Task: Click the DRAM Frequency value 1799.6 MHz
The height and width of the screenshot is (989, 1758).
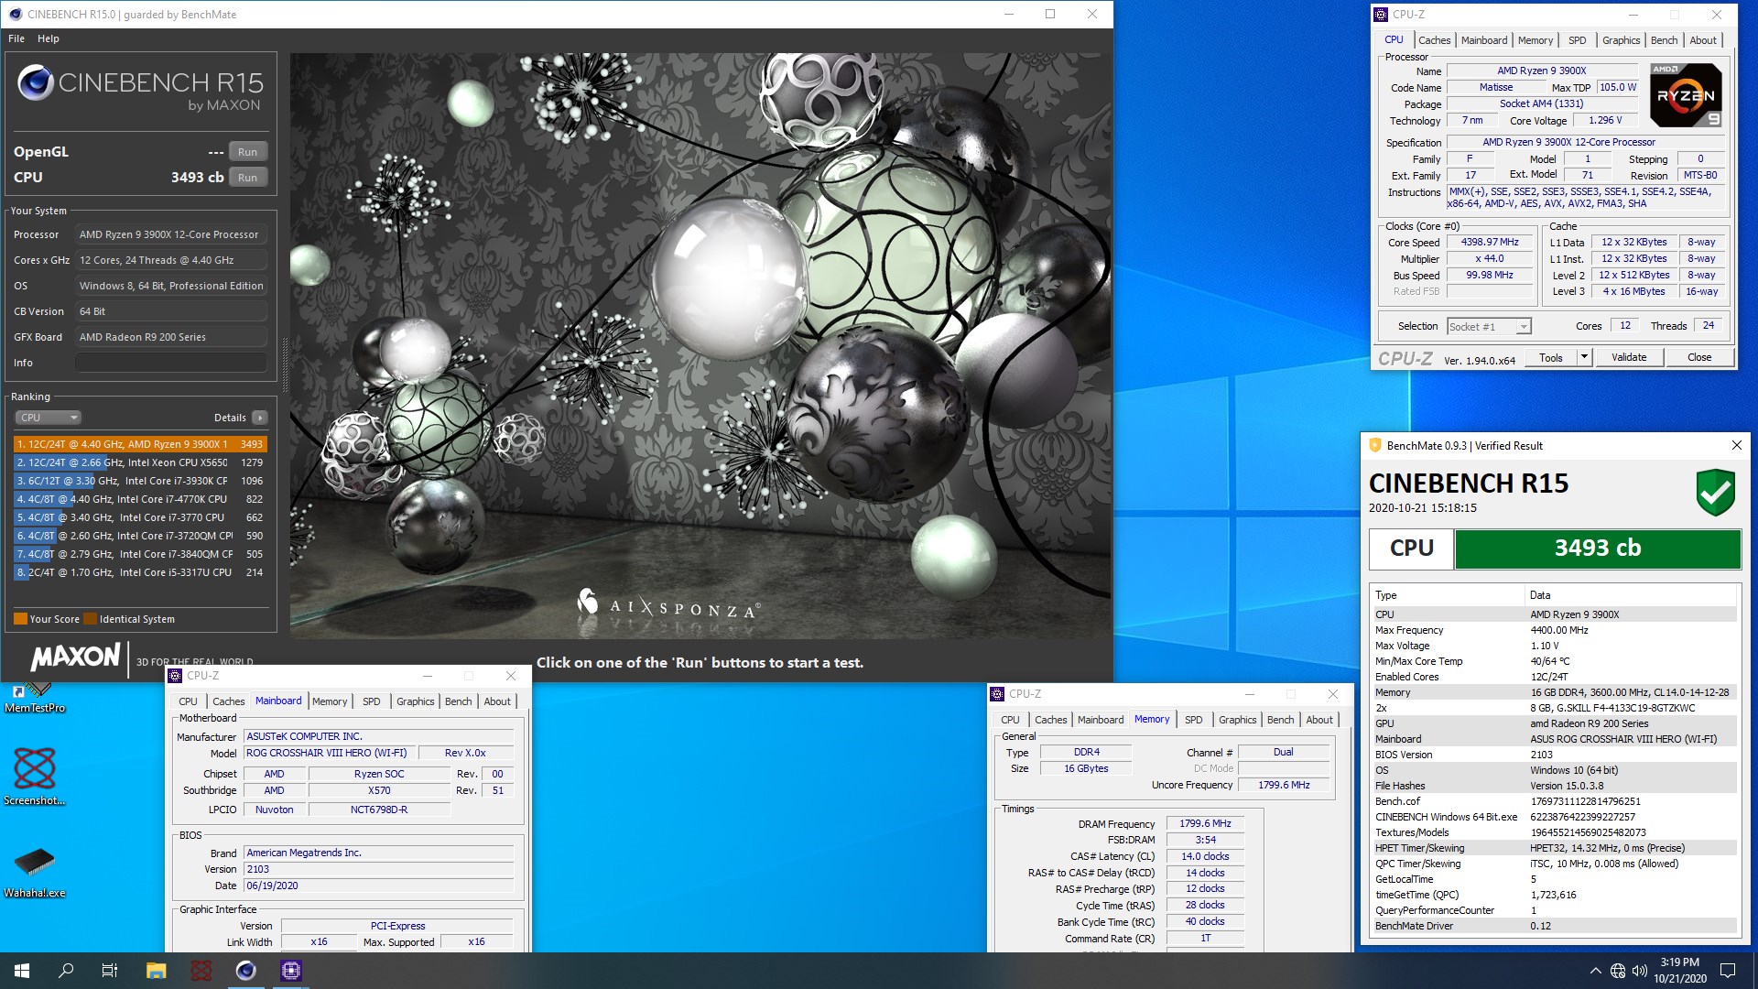Action: pyautogui.click(x=1205, y=824)
